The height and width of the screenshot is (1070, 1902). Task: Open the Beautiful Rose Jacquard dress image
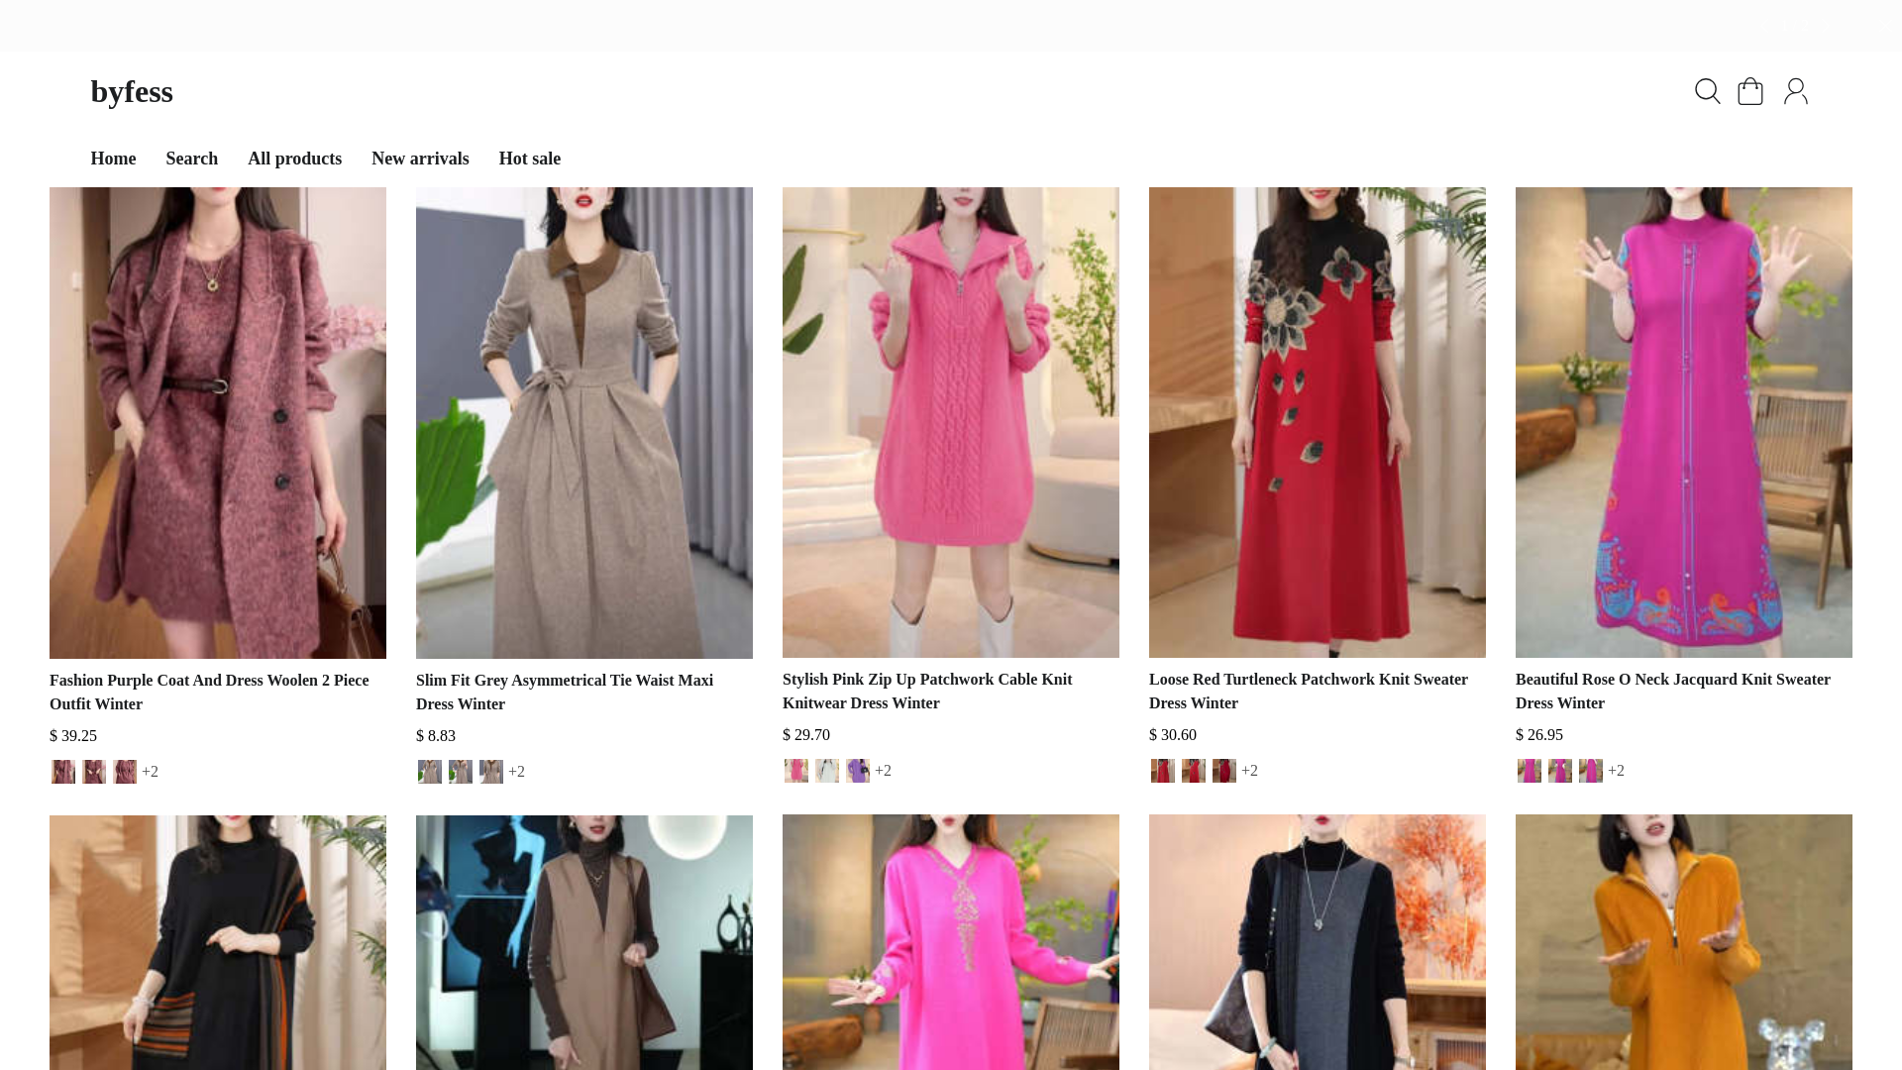coord(1683,422)
